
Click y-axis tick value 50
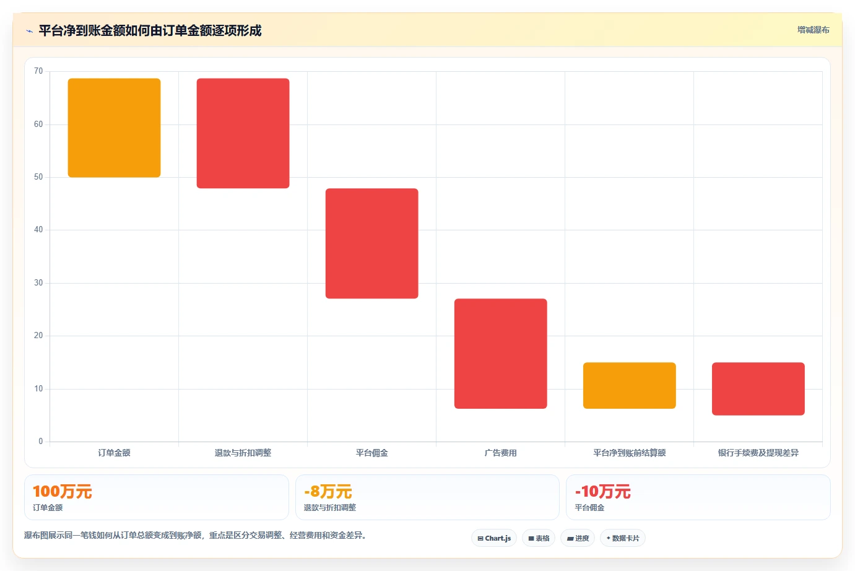38,177
